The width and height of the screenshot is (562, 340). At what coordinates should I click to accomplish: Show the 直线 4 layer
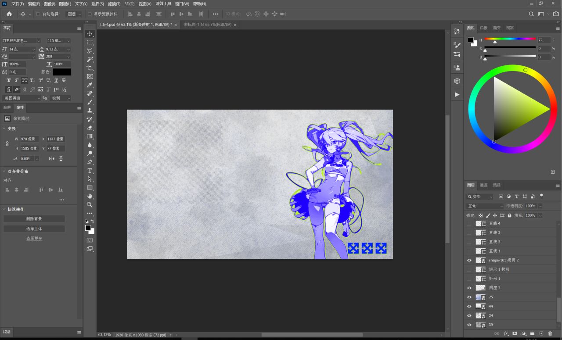[469, 223]
